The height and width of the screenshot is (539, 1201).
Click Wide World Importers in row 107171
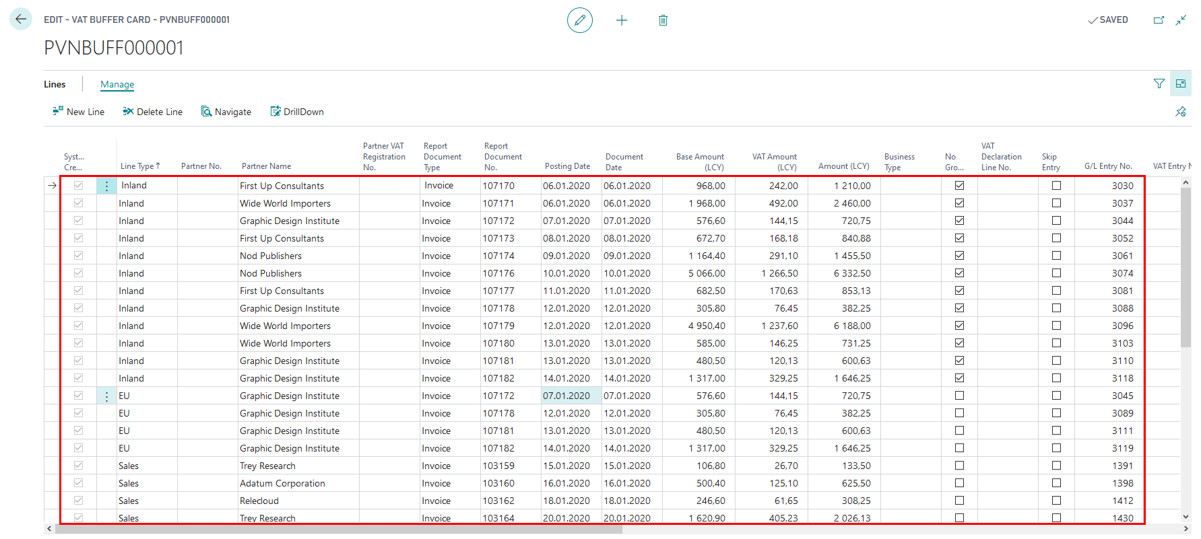(285, 203)
